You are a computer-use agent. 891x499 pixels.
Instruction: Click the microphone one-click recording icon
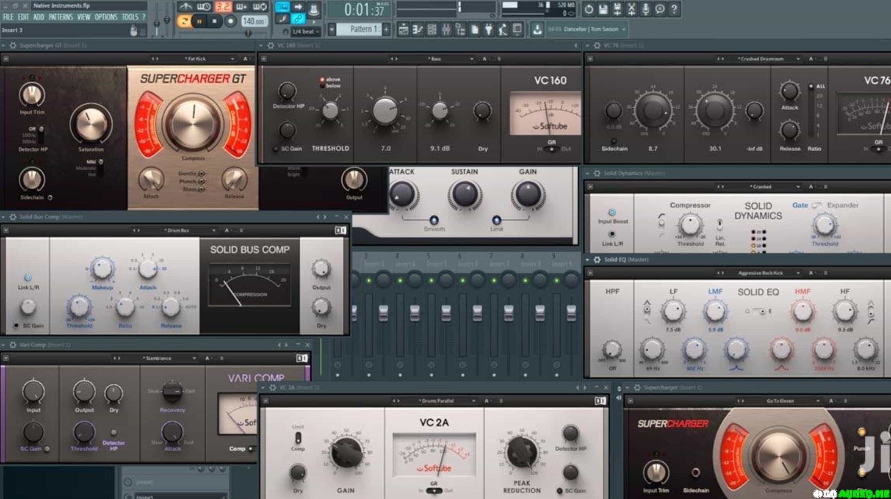tap(646, 9)
